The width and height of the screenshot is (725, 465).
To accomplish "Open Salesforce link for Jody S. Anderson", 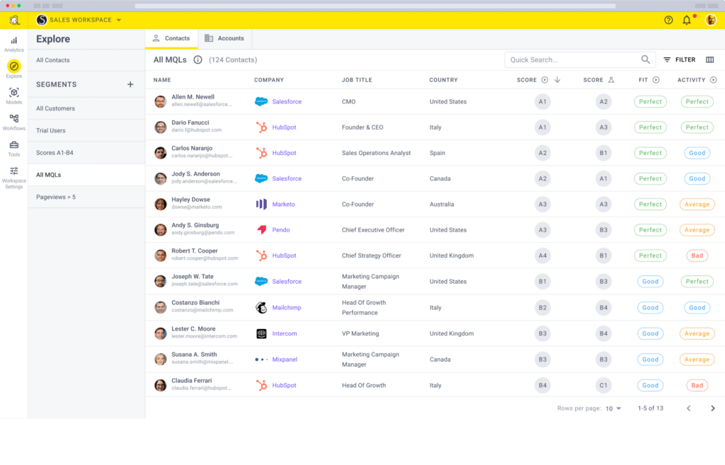I will (x=287, y=179).
